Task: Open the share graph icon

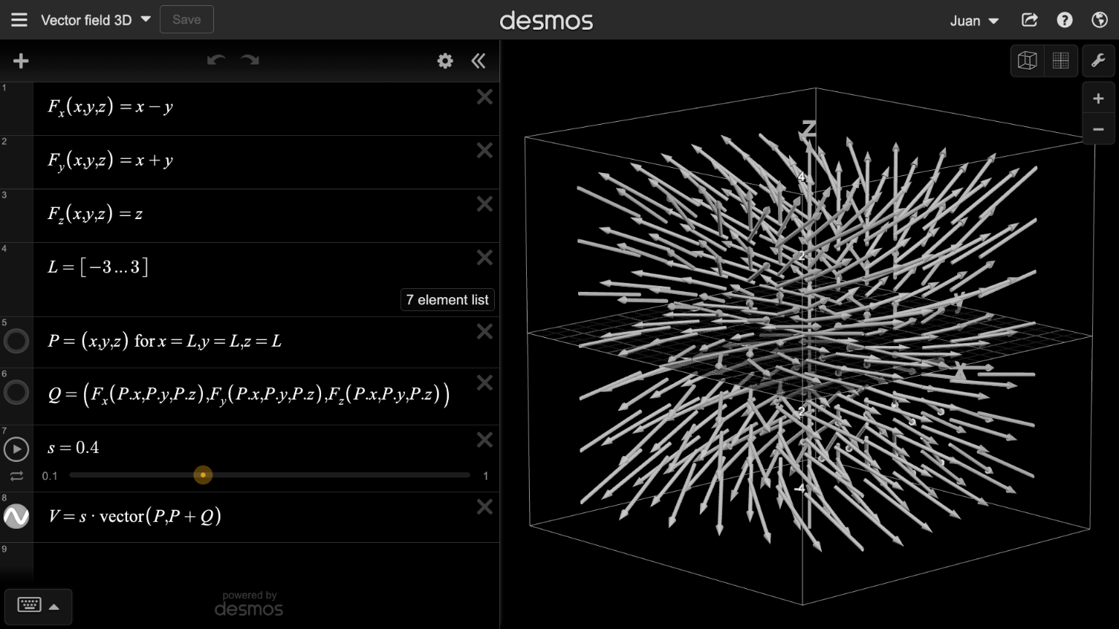Action: point(1029,20)
